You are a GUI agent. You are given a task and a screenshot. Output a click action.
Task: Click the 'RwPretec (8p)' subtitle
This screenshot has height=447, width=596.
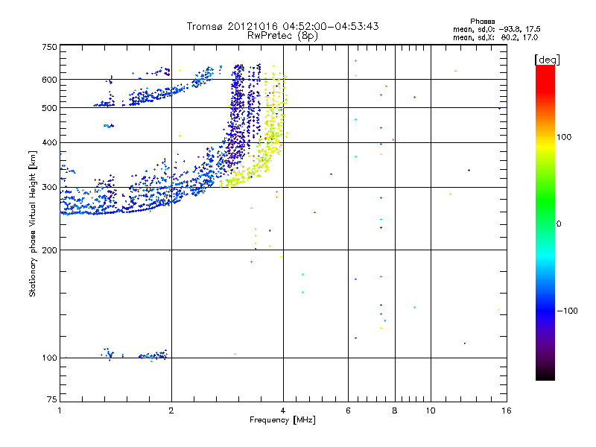pos(282,36)
